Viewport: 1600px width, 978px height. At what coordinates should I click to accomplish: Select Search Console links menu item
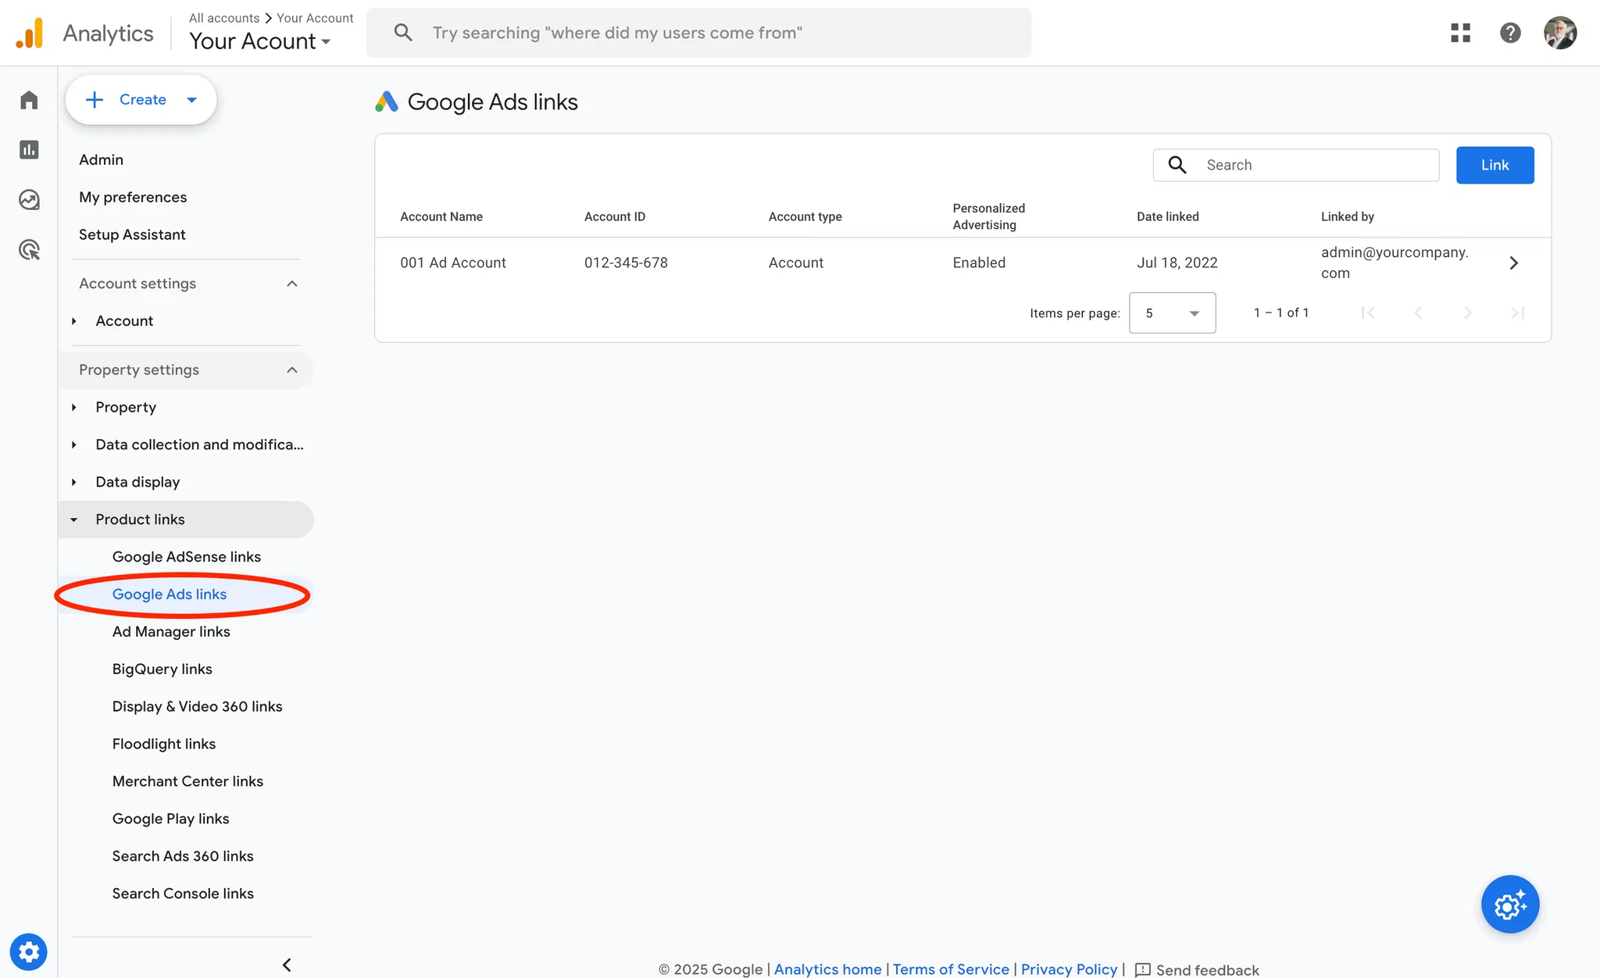183,894
